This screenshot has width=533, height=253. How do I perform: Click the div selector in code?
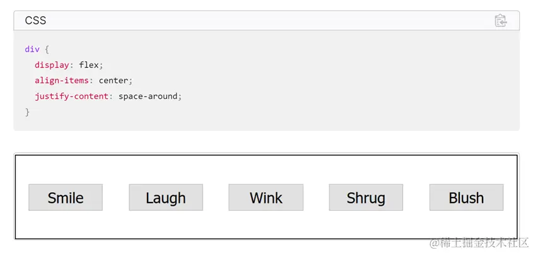tap(32, 49)
